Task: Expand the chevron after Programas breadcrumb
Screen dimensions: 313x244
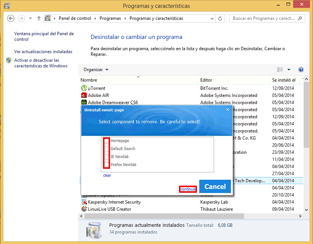Action: coord(125,18)
